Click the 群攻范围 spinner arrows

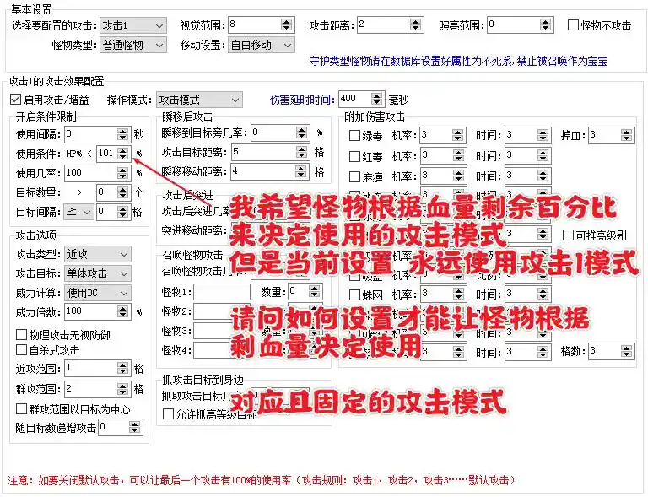[122, 389]
